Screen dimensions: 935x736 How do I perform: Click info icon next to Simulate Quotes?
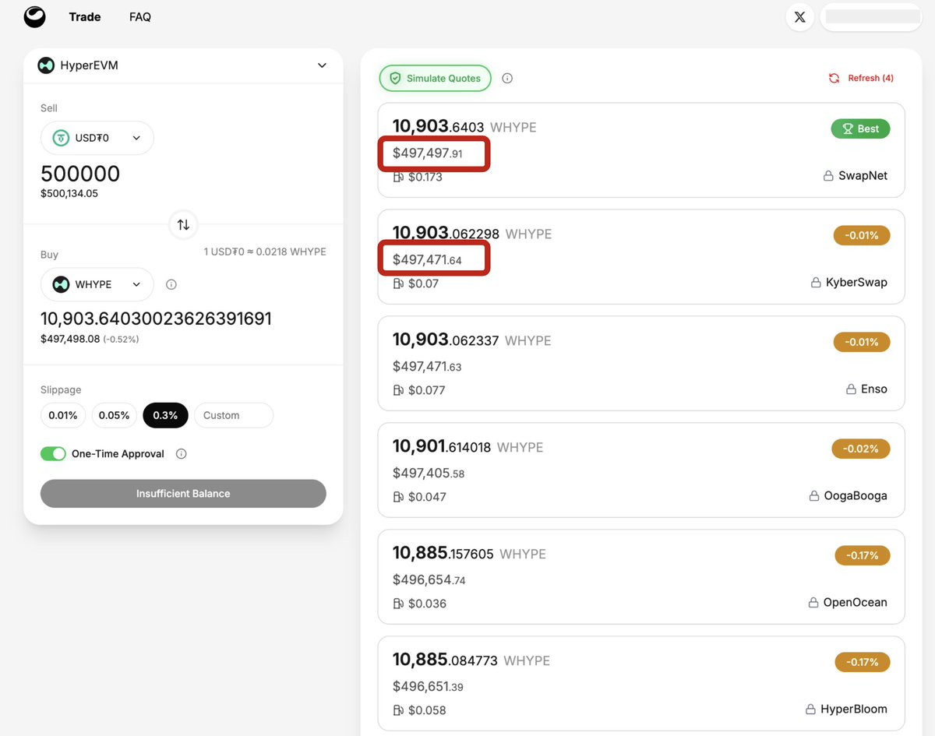coord(507,78)
